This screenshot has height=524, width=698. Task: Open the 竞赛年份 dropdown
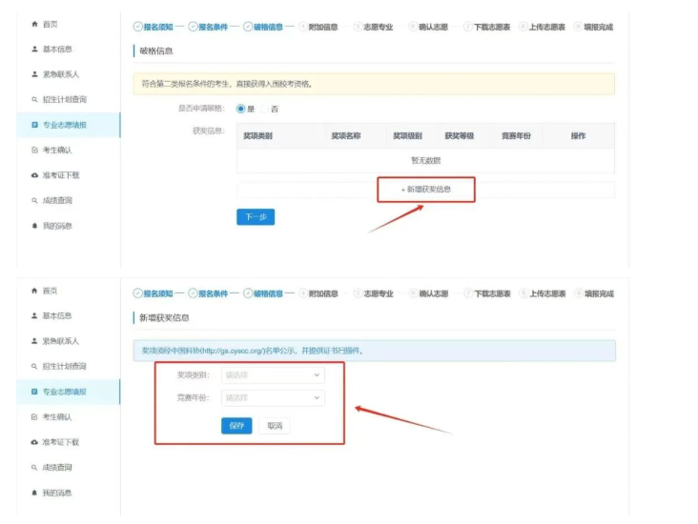273,398
